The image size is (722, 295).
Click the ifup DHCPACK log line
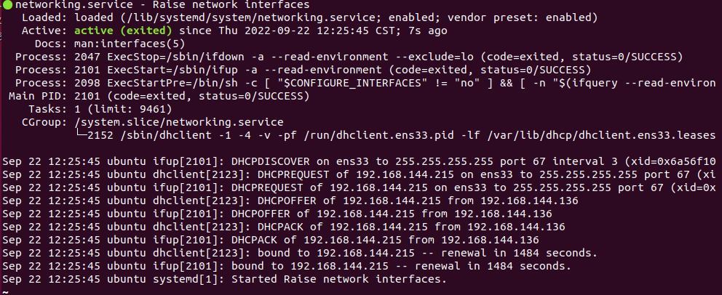(x=270, y=240)
